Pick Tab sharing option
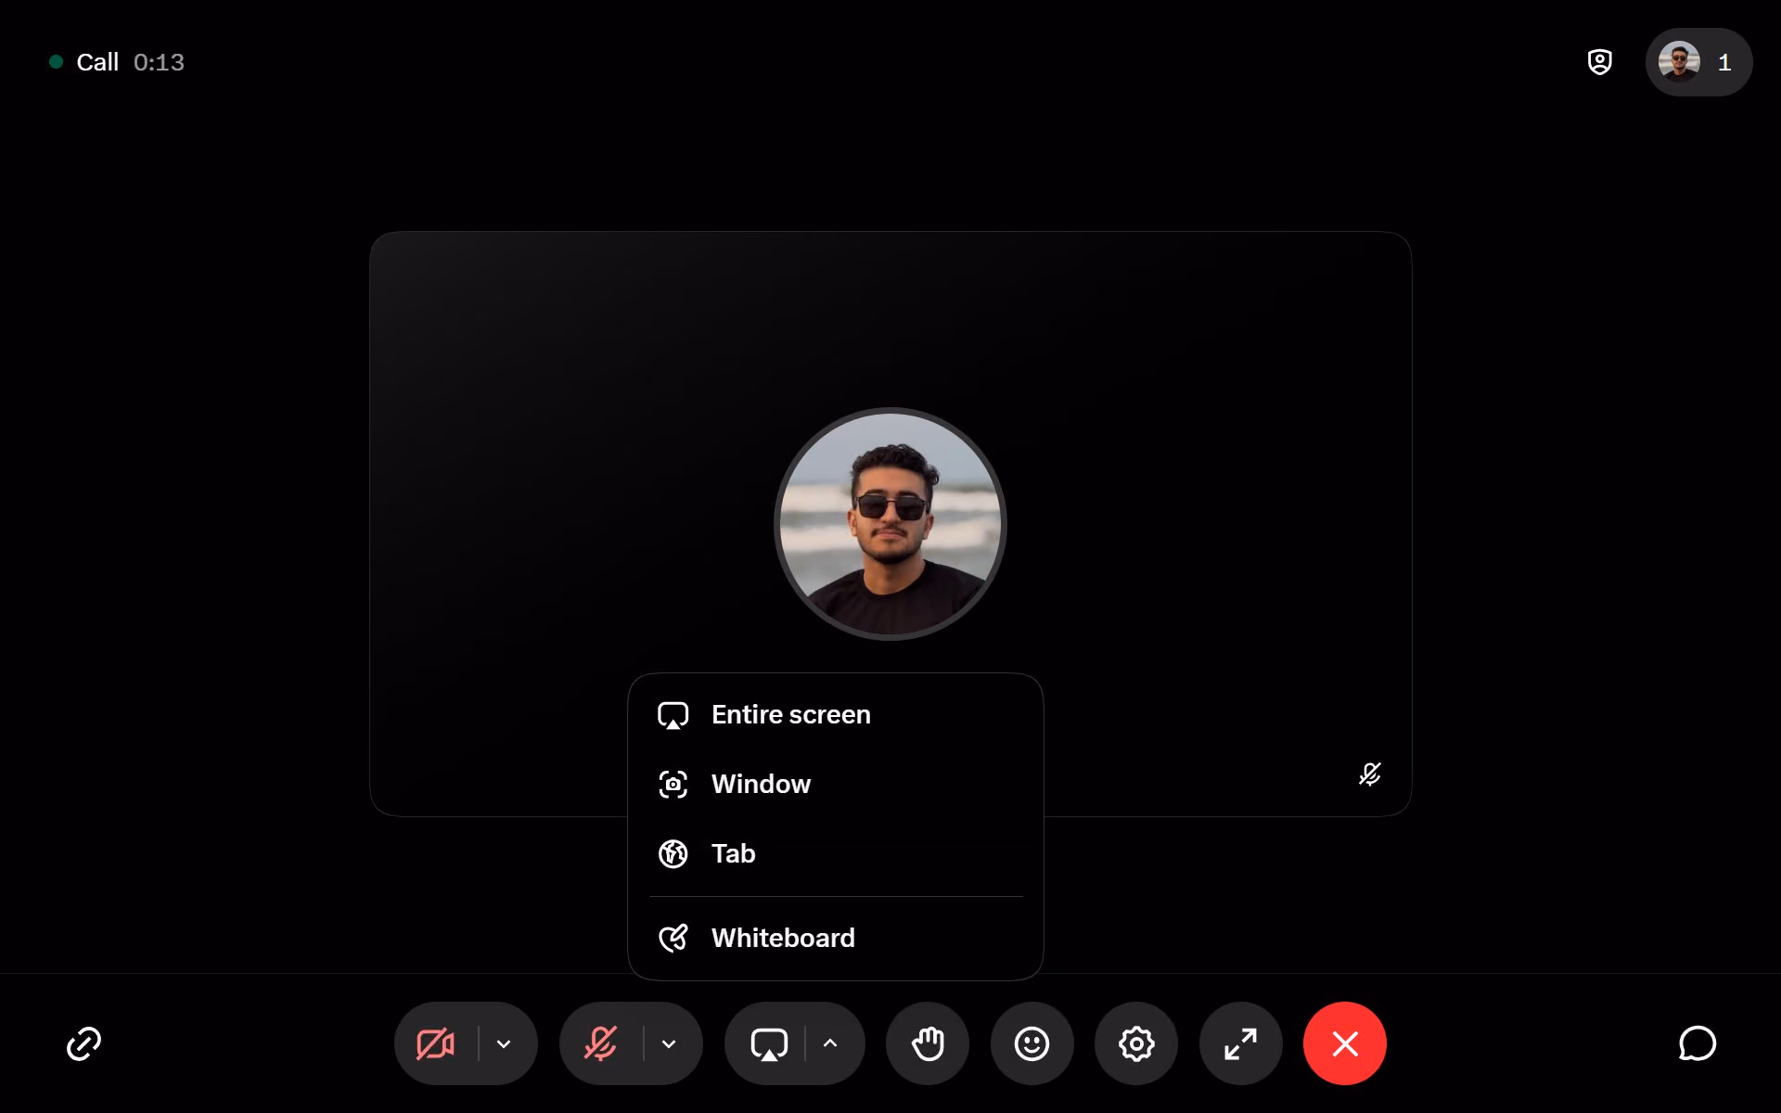 tap(836, 853)
